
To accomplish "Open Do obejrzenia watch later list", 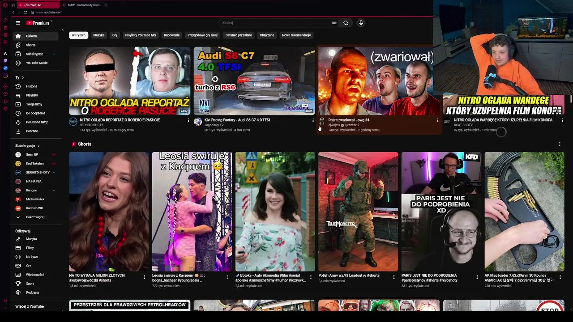I will point(35,113).
